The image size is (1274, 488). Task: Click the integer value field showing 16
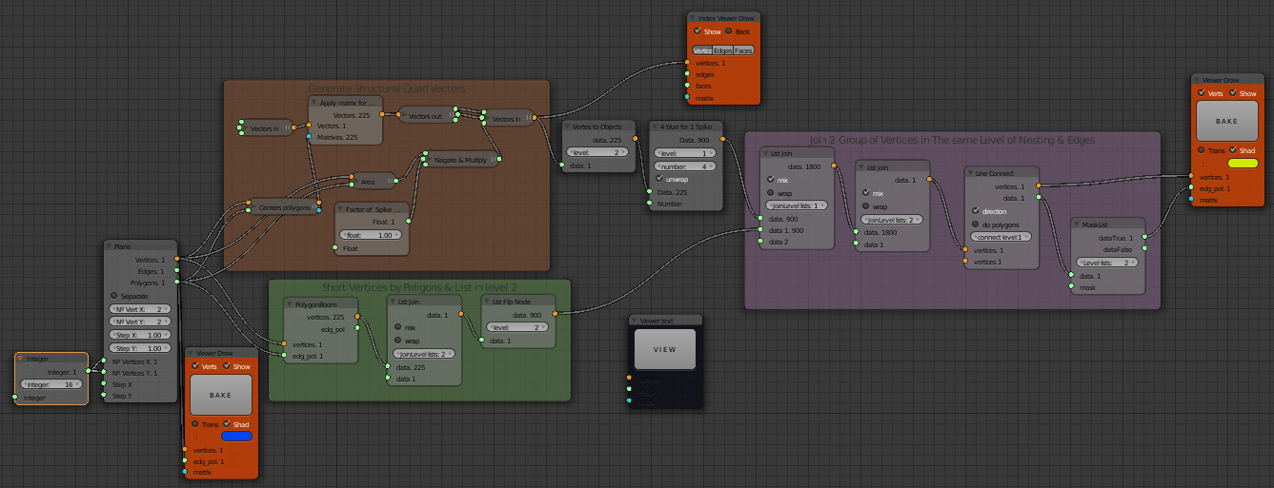(x=52, y=384)
